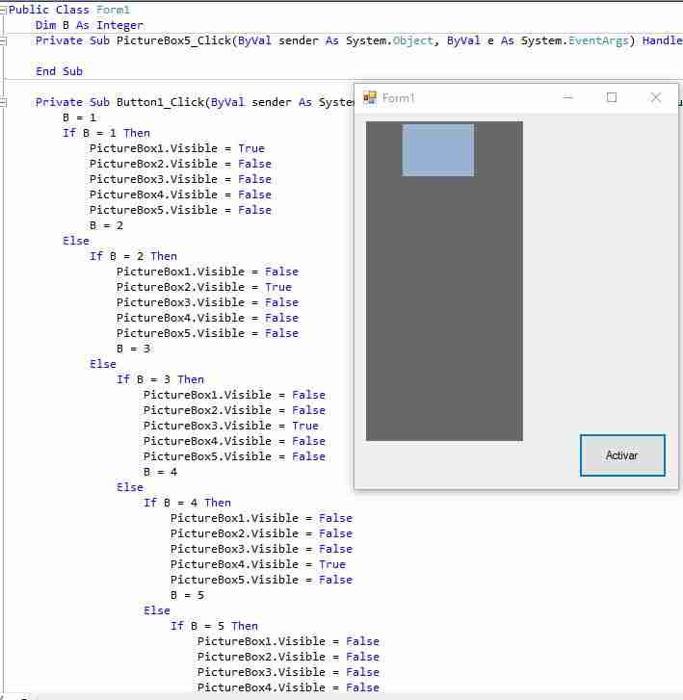
Task: Select the "If B = 5 Then" line
Action: pos(214,626)
